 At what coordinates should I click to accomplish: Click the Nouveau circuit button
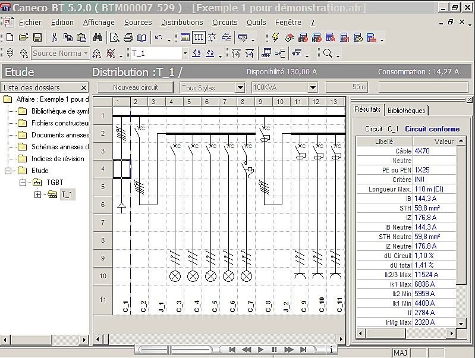click(136, 87)
